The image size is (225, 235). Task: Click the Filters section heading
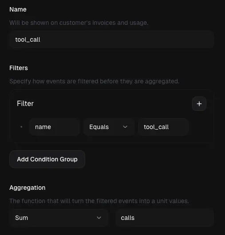(x=19, y=68)
